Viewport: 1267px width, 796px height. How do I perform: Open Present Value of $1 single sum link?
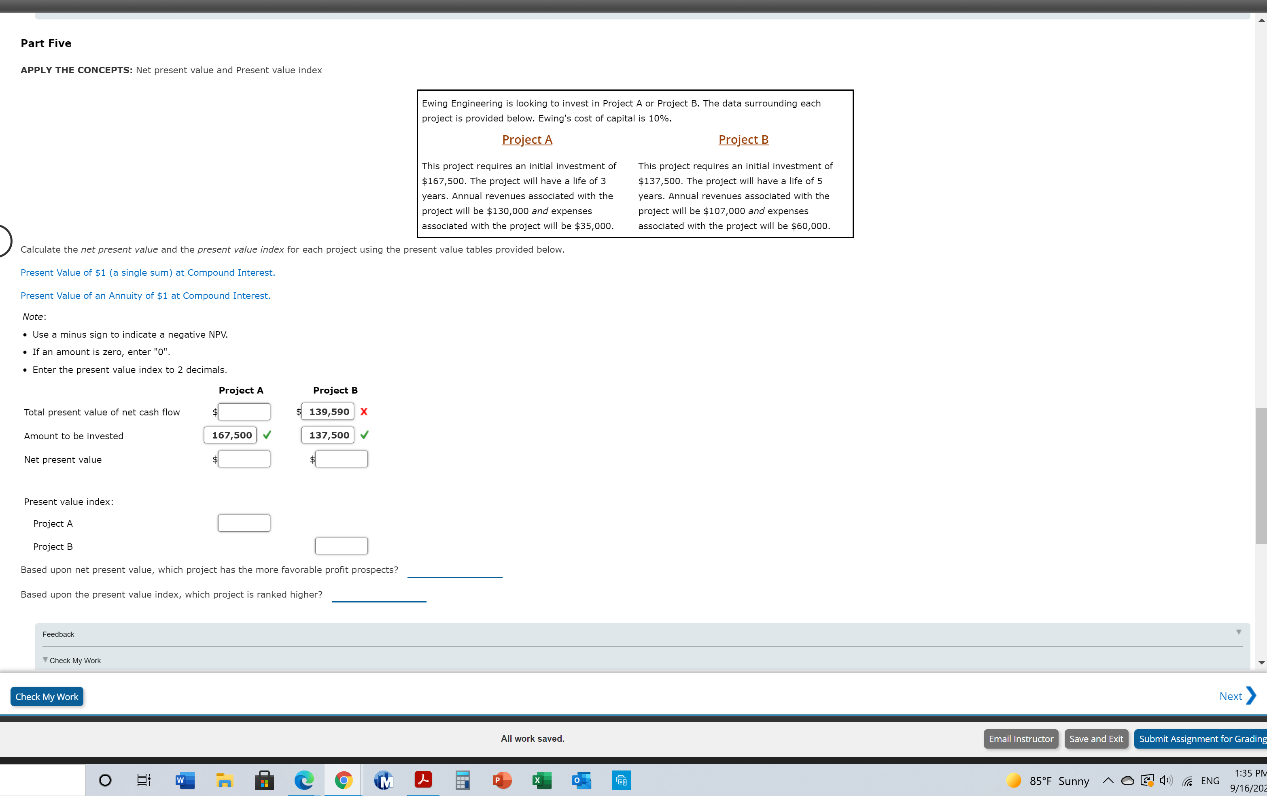pos(147,273)
